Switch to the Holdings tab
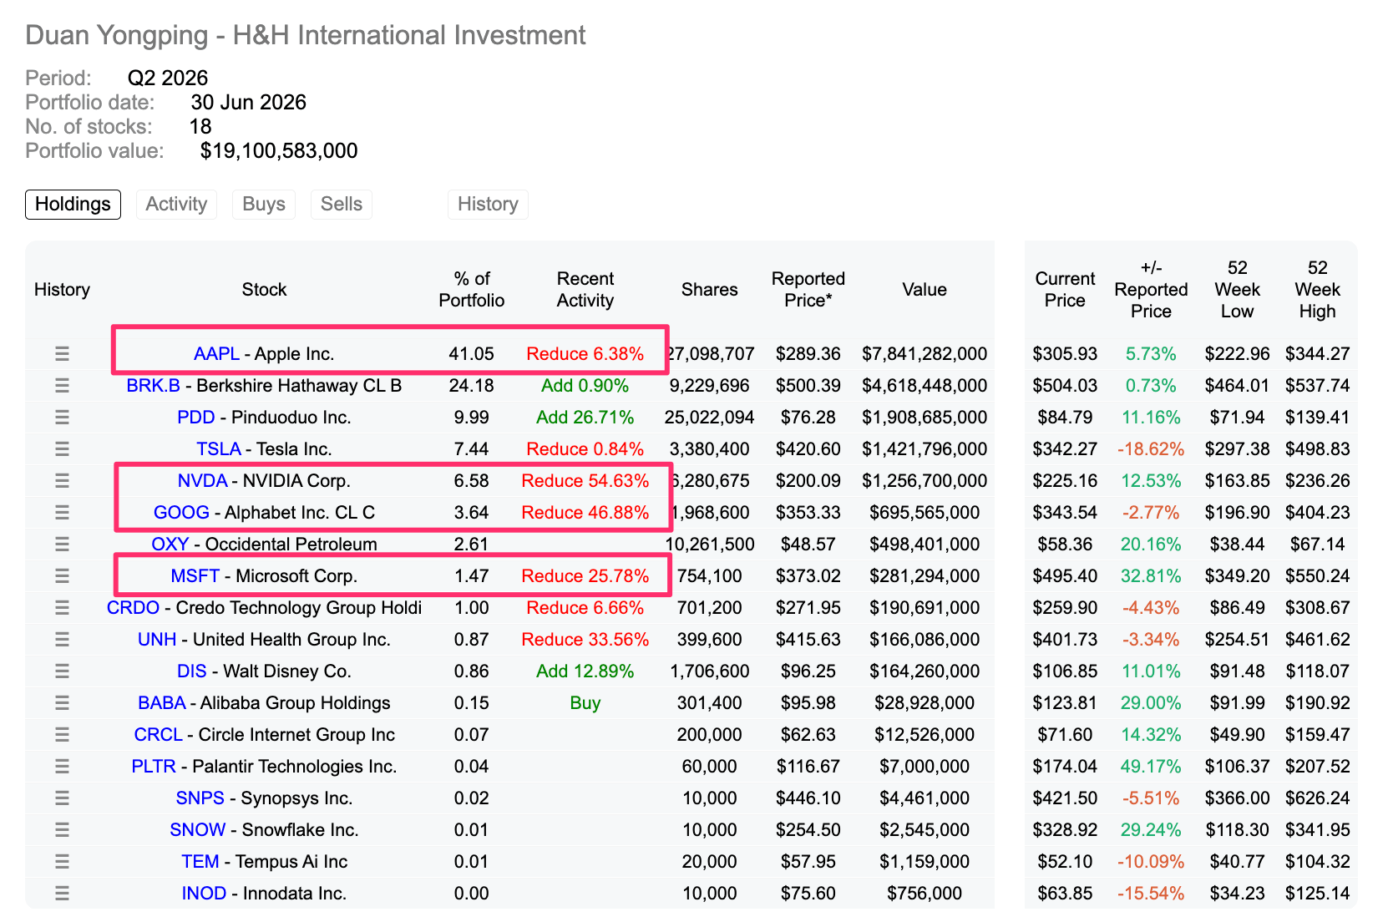Image resolution: width=1383 pixels, height=917 pixels. click(x=73, y=205)
